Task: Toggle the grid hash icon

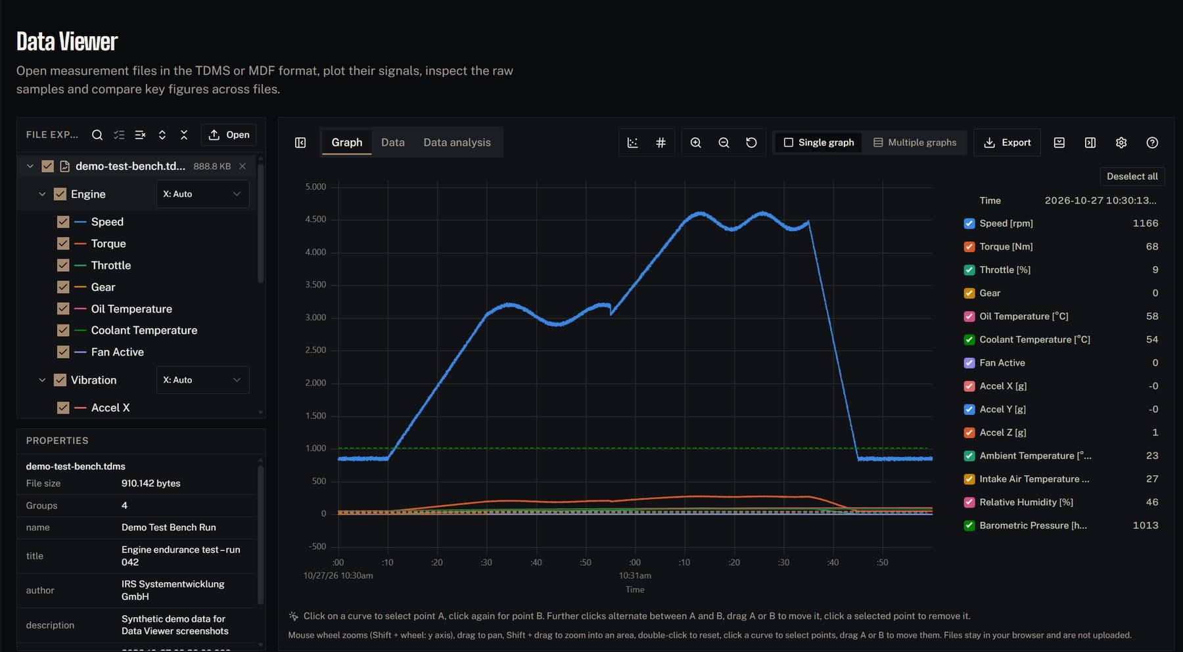Action: tap(661, 142)
